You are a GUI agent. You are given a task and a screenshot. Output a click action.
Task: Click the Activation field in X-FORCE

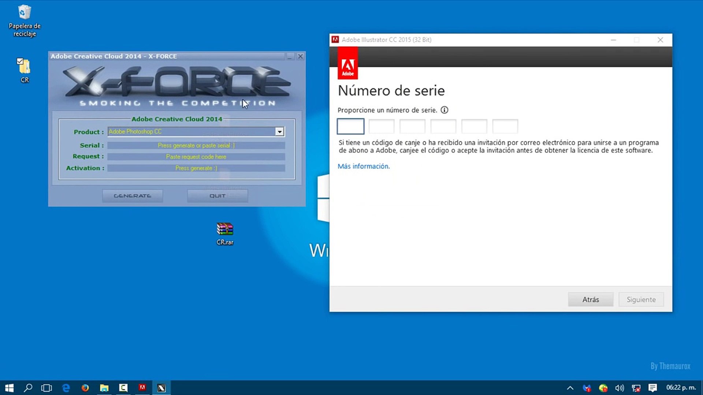(x=196, y=168)
